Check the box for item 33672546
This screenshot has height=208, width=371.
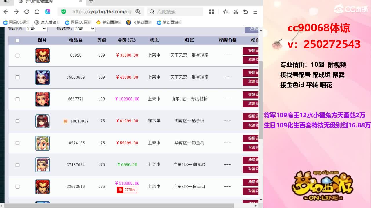[17, 187]
